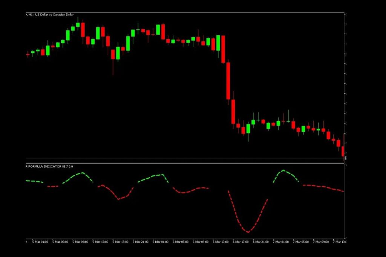Image resolution: width=386 pixels, height=257 pixels.
Task: Click the first small red candle at chart's left
Action: 28,55
